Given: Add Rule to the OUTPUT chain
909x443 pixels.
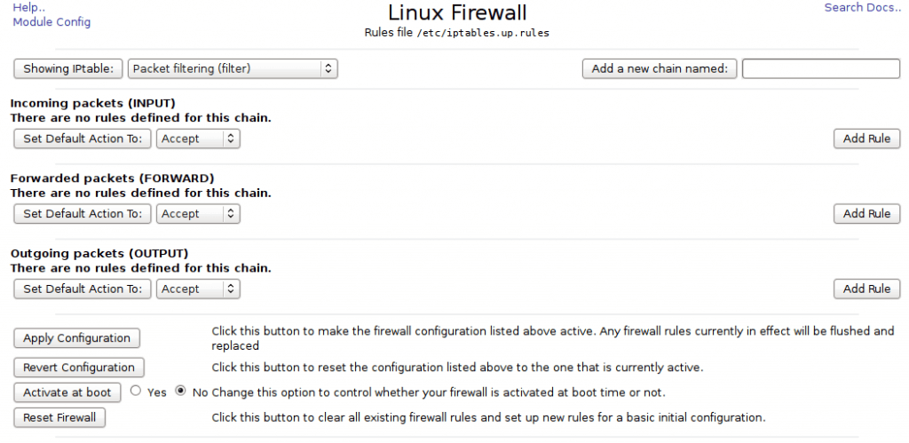Looking at the screenshot, I should (866, 289).
